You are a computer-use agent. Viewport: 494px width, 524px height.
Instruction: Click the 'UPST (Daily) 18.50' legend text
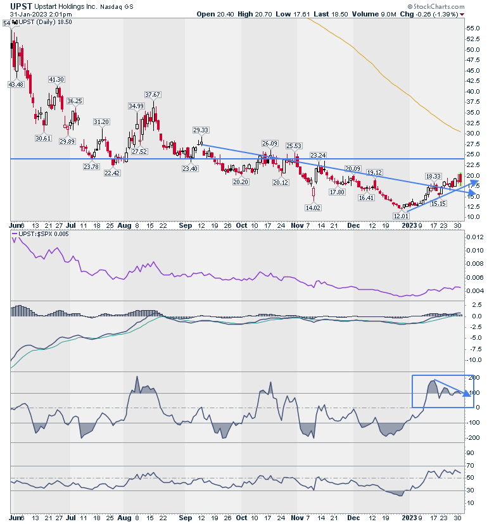coord(45,22)
